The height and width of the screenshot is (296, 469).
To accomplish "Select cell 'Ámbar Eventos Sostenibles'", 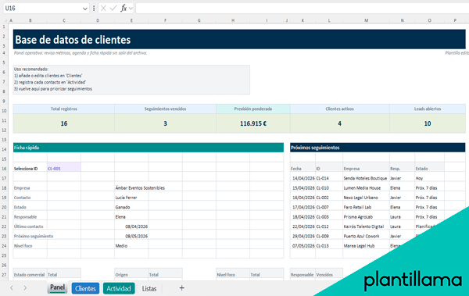I will click(140, 187).
